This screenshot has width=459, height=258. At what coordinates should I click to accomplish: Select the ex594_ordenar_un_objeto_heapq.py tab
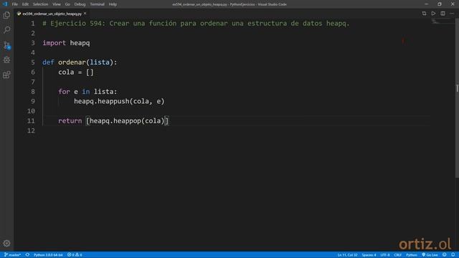pos(52,14)
